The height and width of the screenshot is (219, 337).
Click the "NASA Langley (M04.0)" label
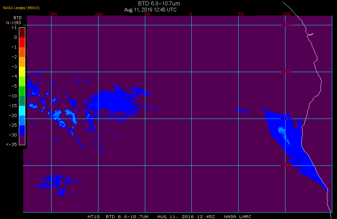tap(21, 8)
